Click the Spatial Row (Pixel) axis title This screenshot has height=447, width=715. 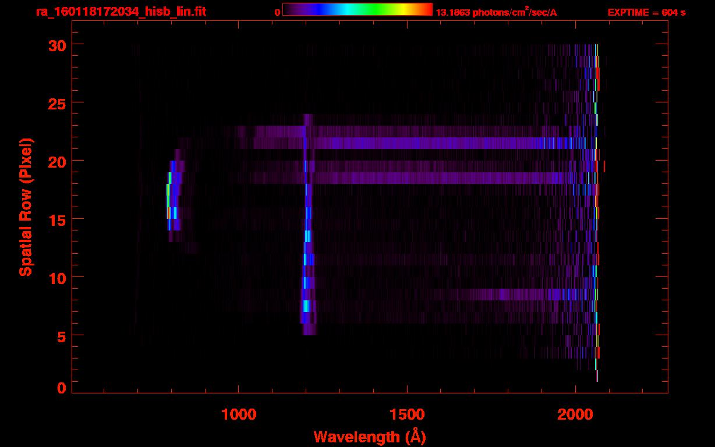click(x=25, y=207)
